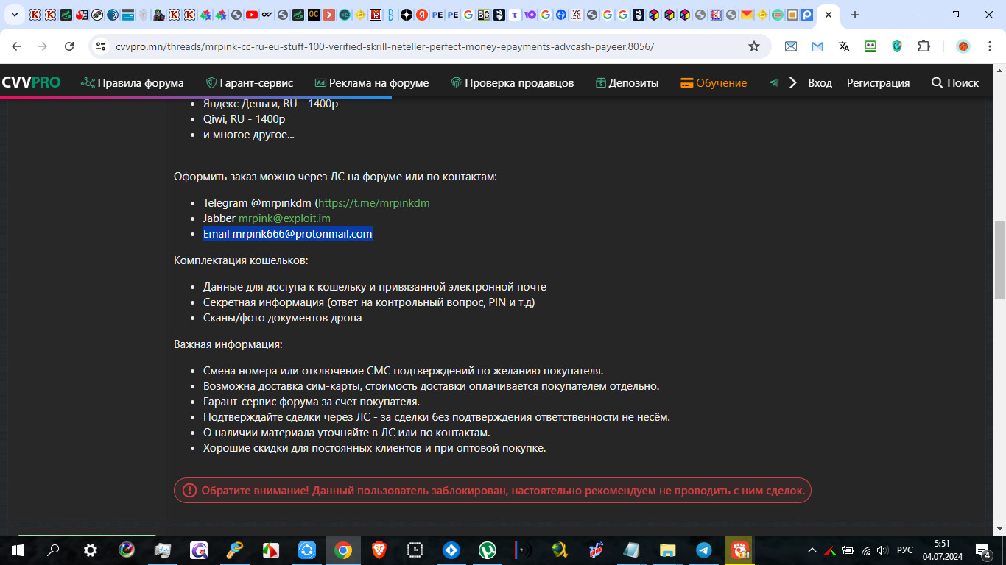The image size is (1006, 565).
Task: Open the Extensions puzzle-piece menu
Action: [x=924, y=46]
